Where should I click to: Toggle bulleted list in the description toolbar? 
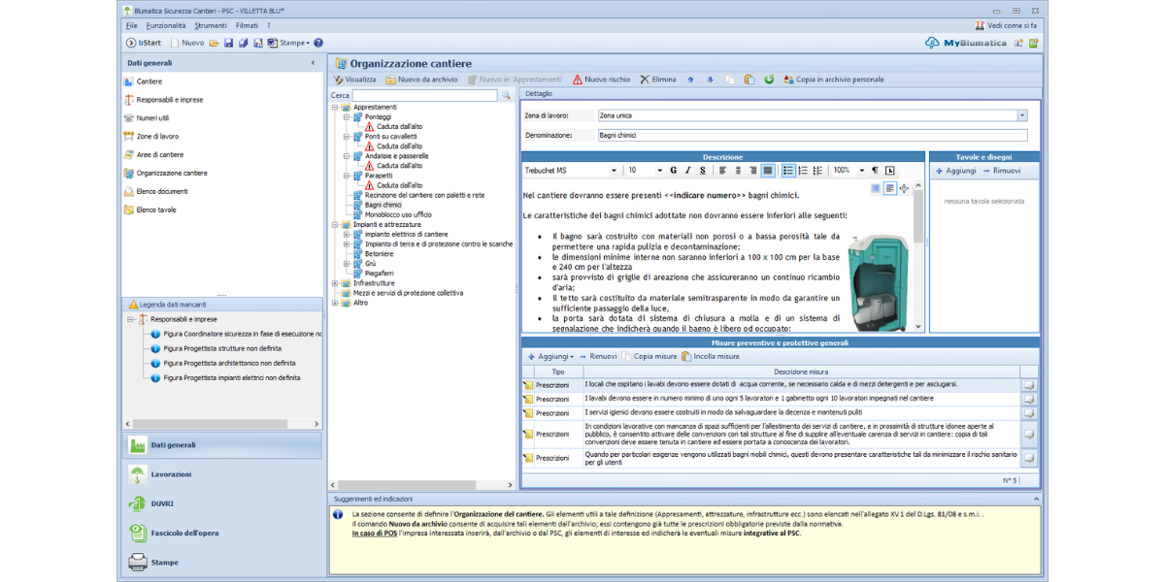(x=788, y=170)
